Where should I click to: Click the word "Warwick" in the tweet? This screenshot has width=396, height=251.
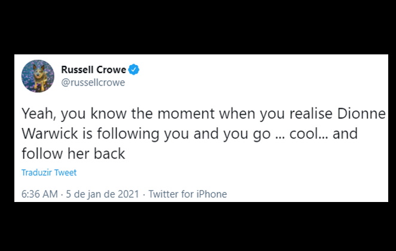coord(48,134)
